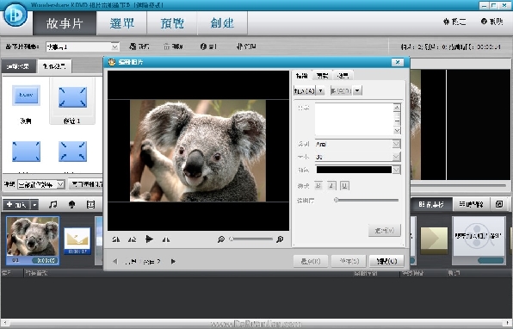
Task: Click the zoom in magnifier icon
Action: 280,239
